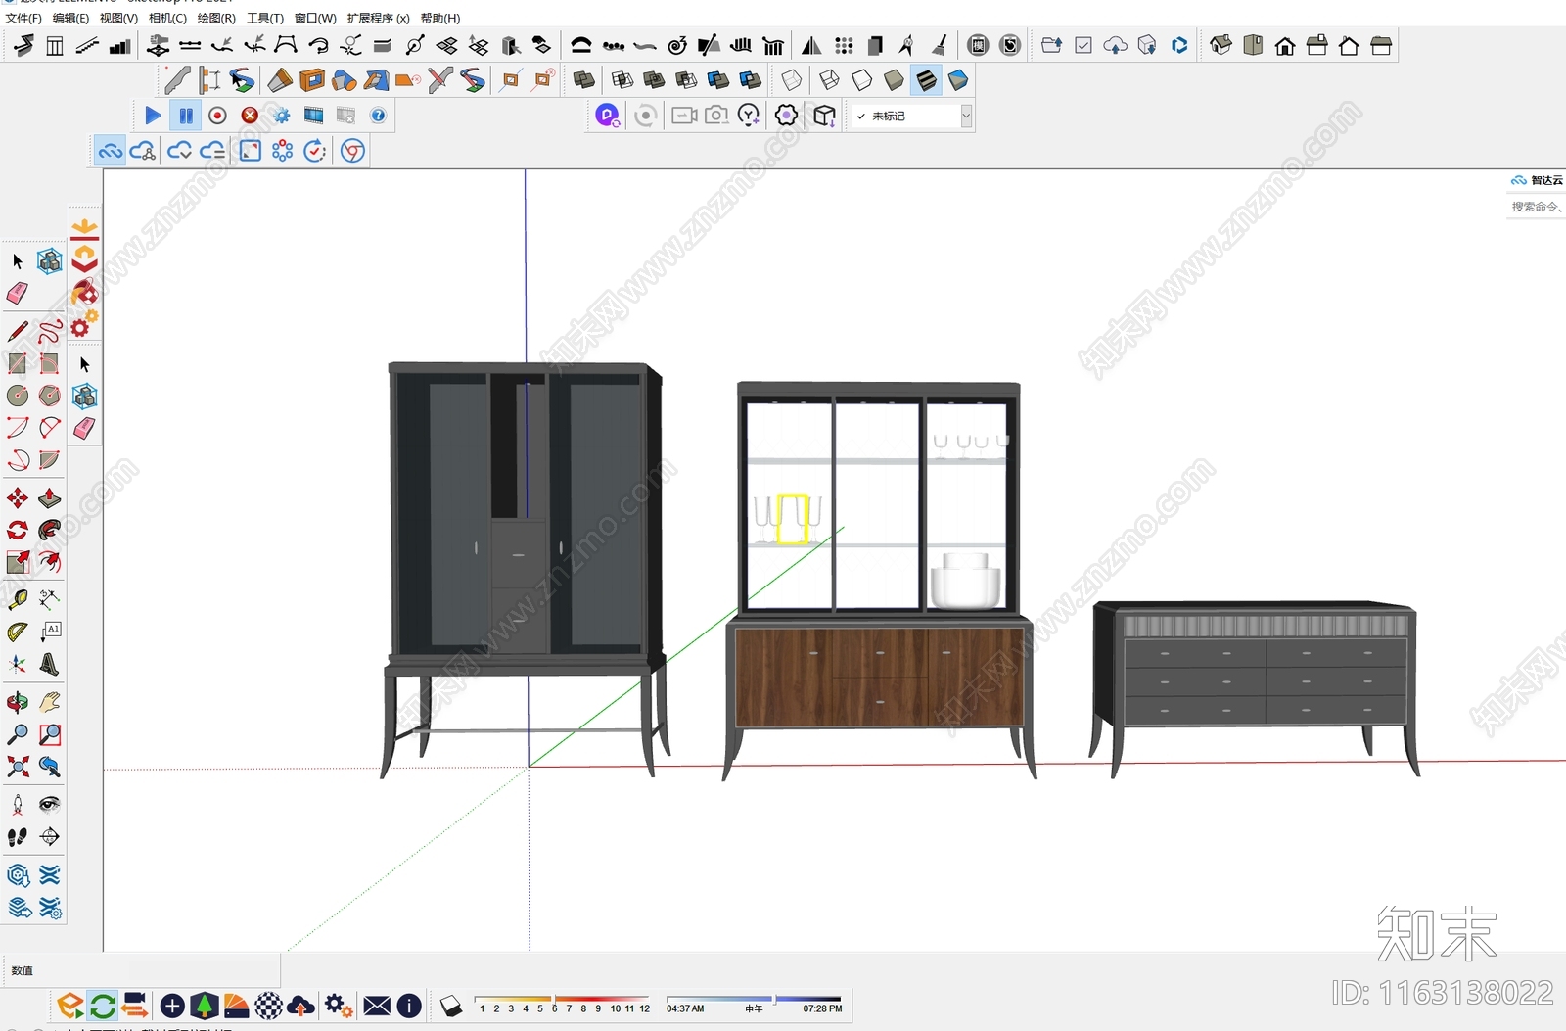Open the 工具(T) menu
The height and width of the screenshot is (1031, 1566).
(265, 18)
